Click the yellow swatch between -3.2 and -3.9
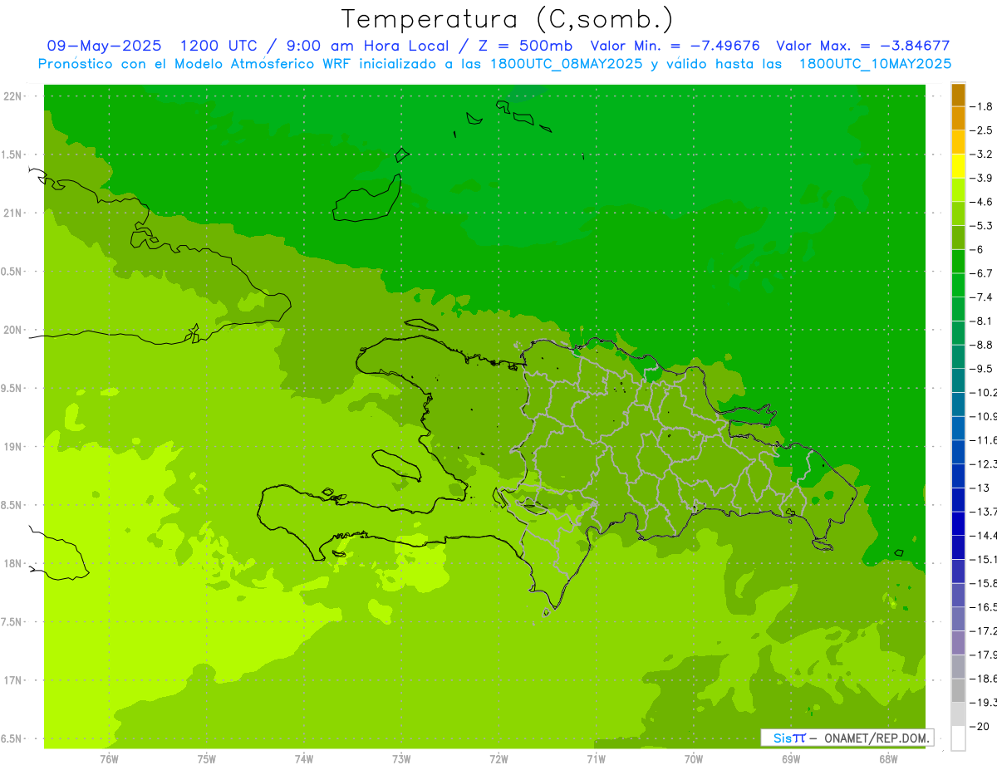Image resolution: width=997 pixels, height=770 pixels. (x=958, y=166)
